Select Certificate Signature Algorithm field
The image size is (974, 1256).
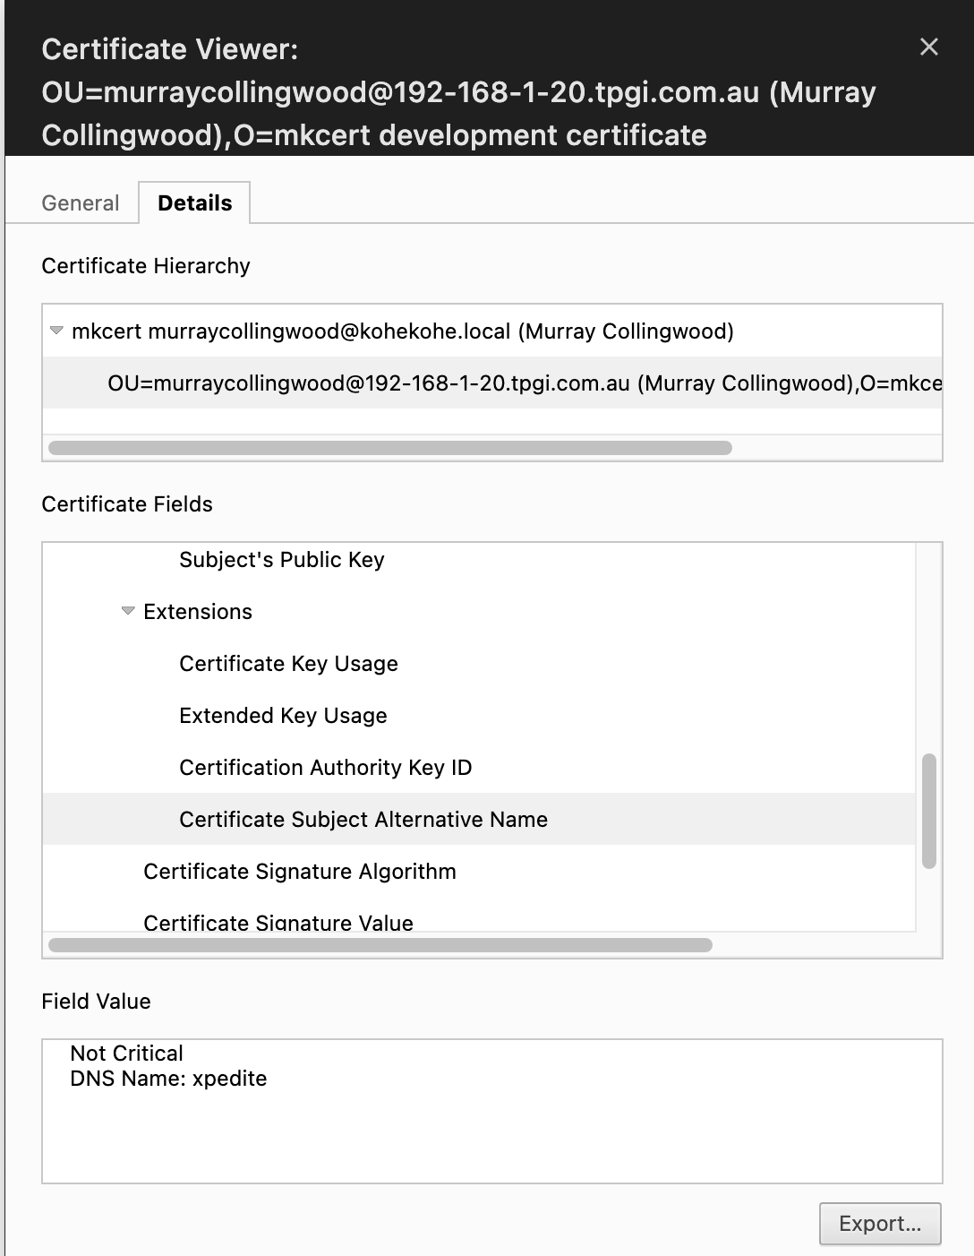point(299,872)
